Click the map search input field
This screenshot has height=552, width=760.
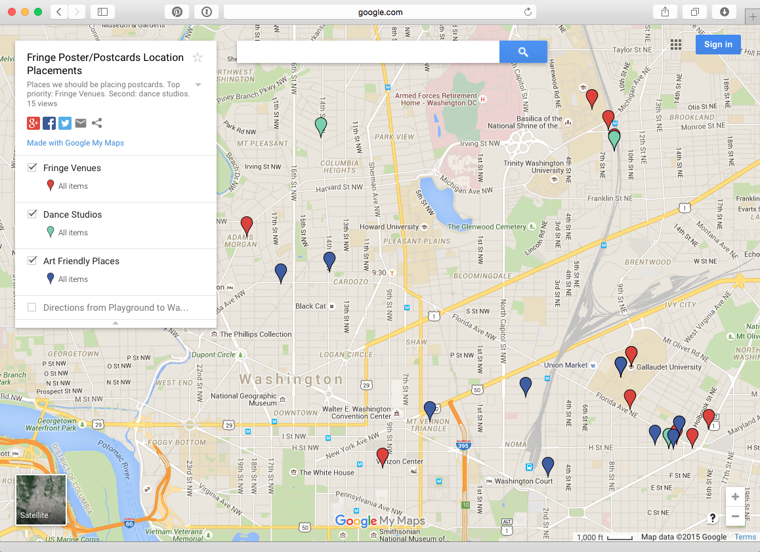click(368, 52)
